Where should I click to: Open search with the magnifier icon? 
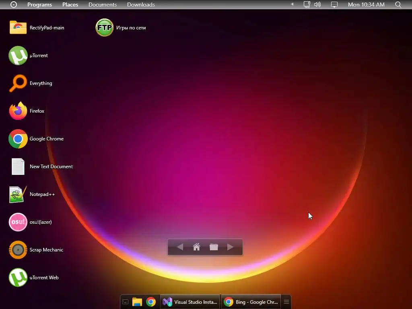(398, 4)
